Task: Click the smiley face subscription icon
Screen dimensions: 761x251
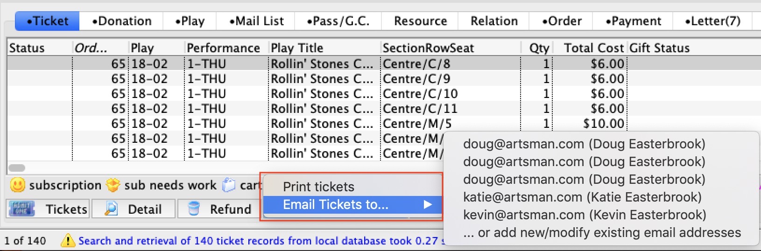Action: [x=18, y=185]
